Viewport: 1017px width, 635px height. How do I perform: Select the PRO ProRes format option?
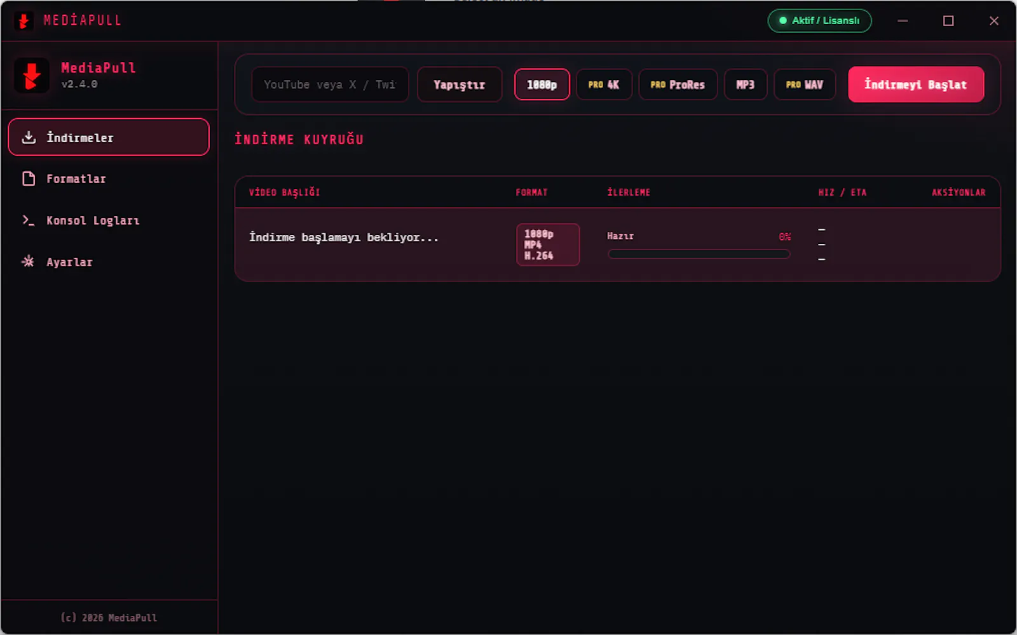point(678,84)
